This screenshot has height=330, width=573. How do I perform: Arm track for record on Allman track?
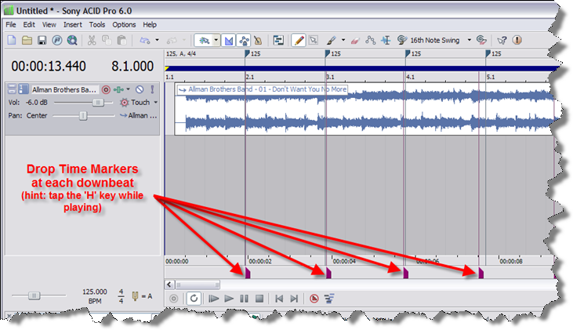[x=106, y=90]
